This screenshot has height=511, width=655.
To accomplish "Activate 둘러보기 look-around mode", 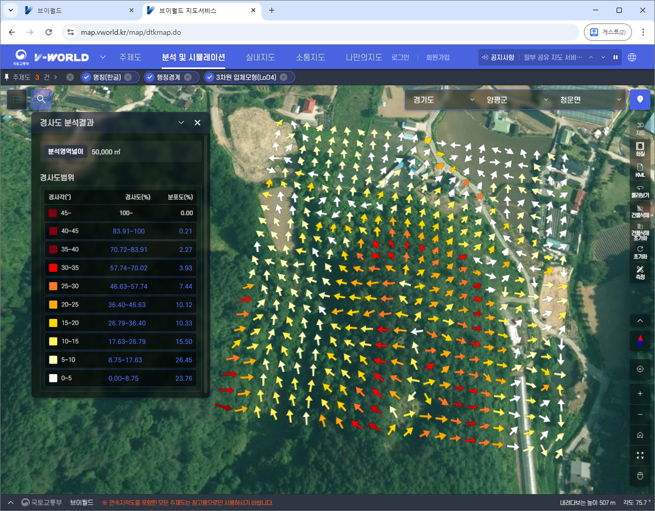I will point(640,191).
